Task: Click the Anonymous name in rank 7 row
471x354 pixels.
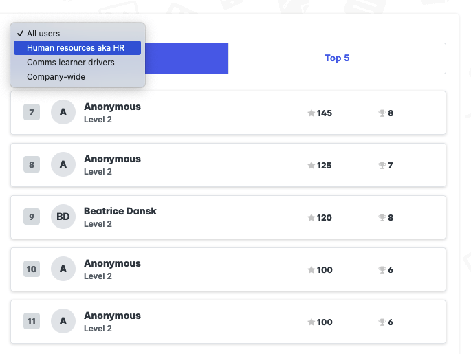Action: [x=112, y=107]
